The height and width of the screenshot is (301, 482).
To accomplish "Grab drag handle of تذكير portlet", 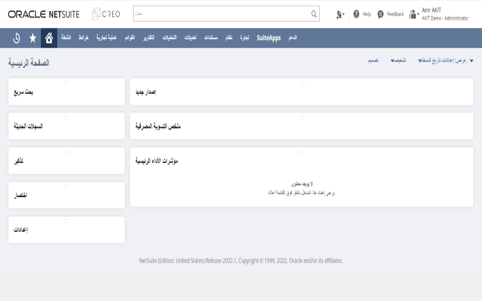I will click(x=67, y=152).
